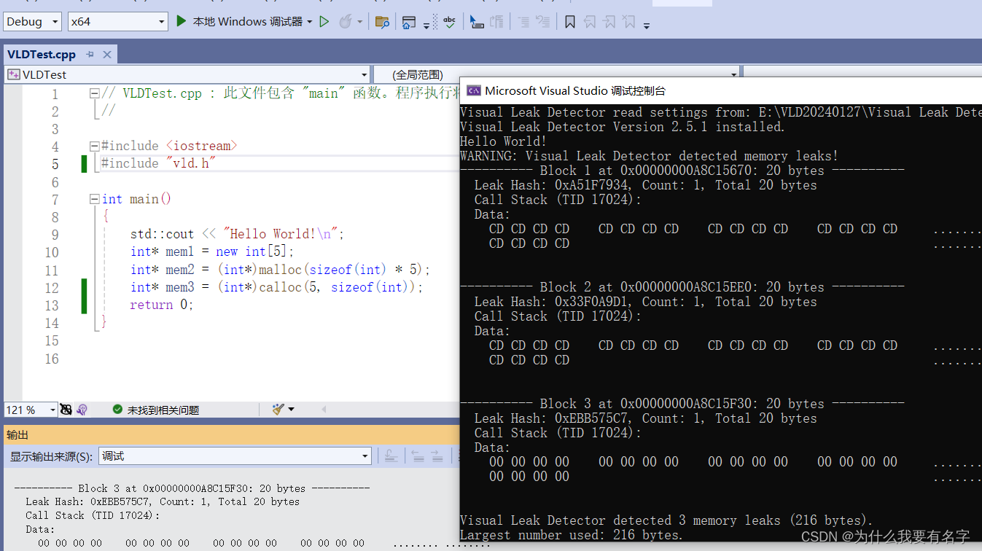982x551 pixels.
Task: Collapse the comment block on line 1
Action: [94, 93]
